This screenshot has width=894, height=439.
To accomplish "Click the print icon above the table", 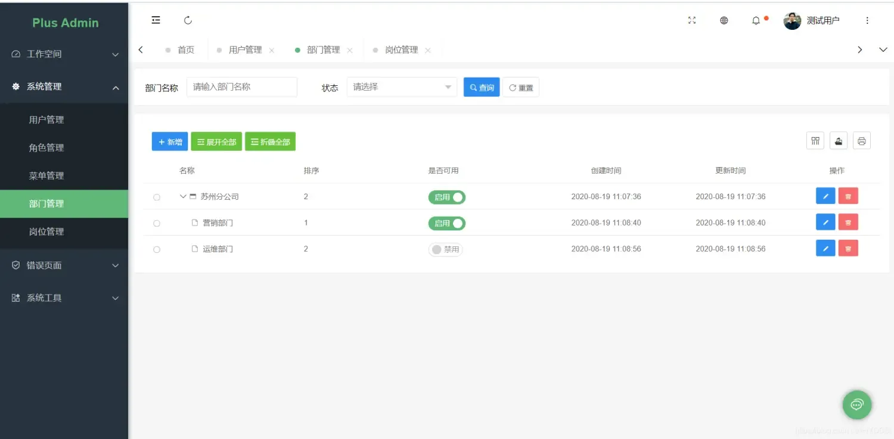I will tap(861, 140).
